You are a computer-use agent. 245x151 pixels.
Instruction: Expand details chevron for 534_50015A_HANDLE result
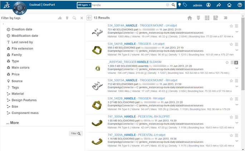pos(237,86)
